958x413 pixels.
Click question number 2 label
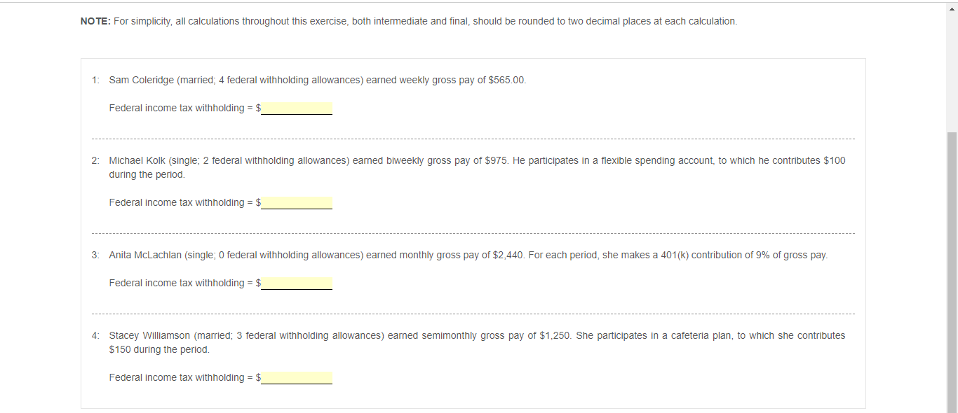[x=95, y=161]
